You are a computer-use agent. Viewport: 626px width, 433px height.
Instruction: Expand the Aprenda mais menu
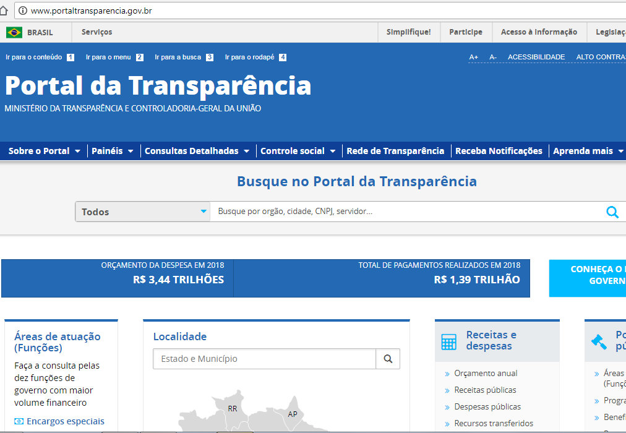click(588, 152)
